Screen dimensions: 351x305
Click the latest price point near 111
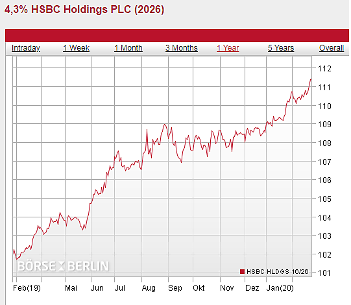pos(311,79)
